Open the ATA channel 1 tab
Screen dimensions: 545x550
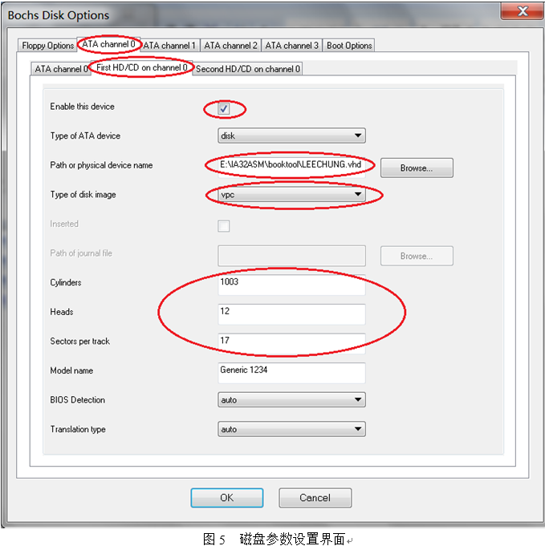170,46
